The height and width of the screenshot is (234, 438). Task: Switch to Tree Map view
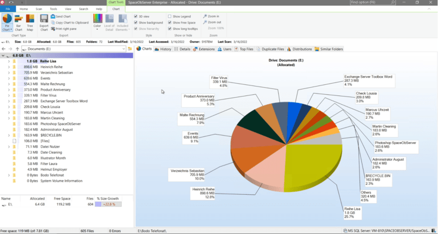click(30, 23)
